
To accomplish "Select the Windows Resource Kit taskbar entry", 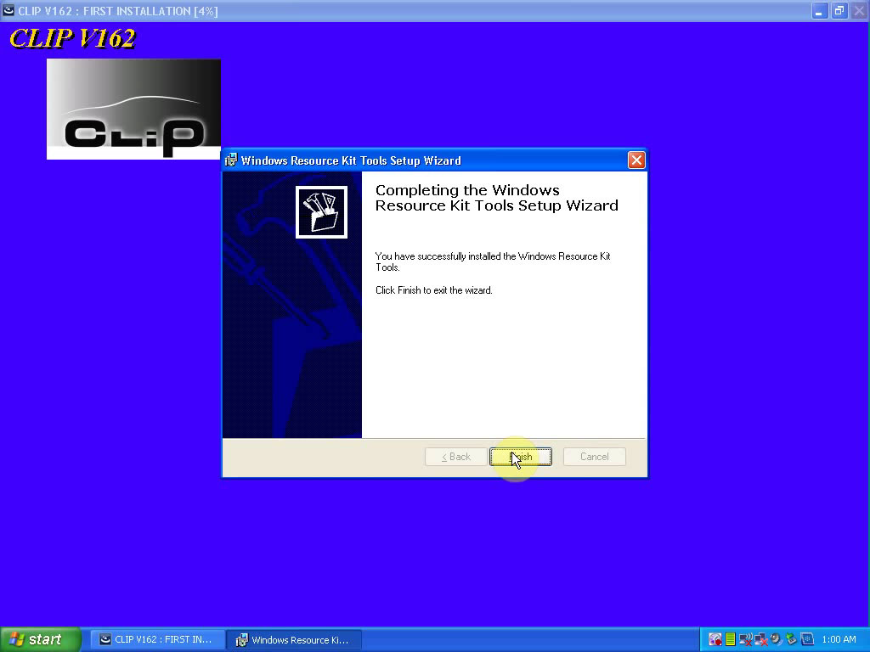I will pyautogui.click(x=294, y=639).
